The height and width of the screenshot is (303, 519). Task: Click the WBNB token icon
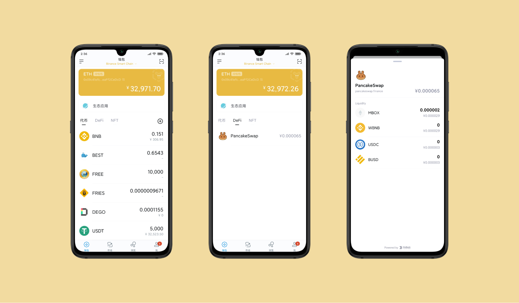pos(360,128)
